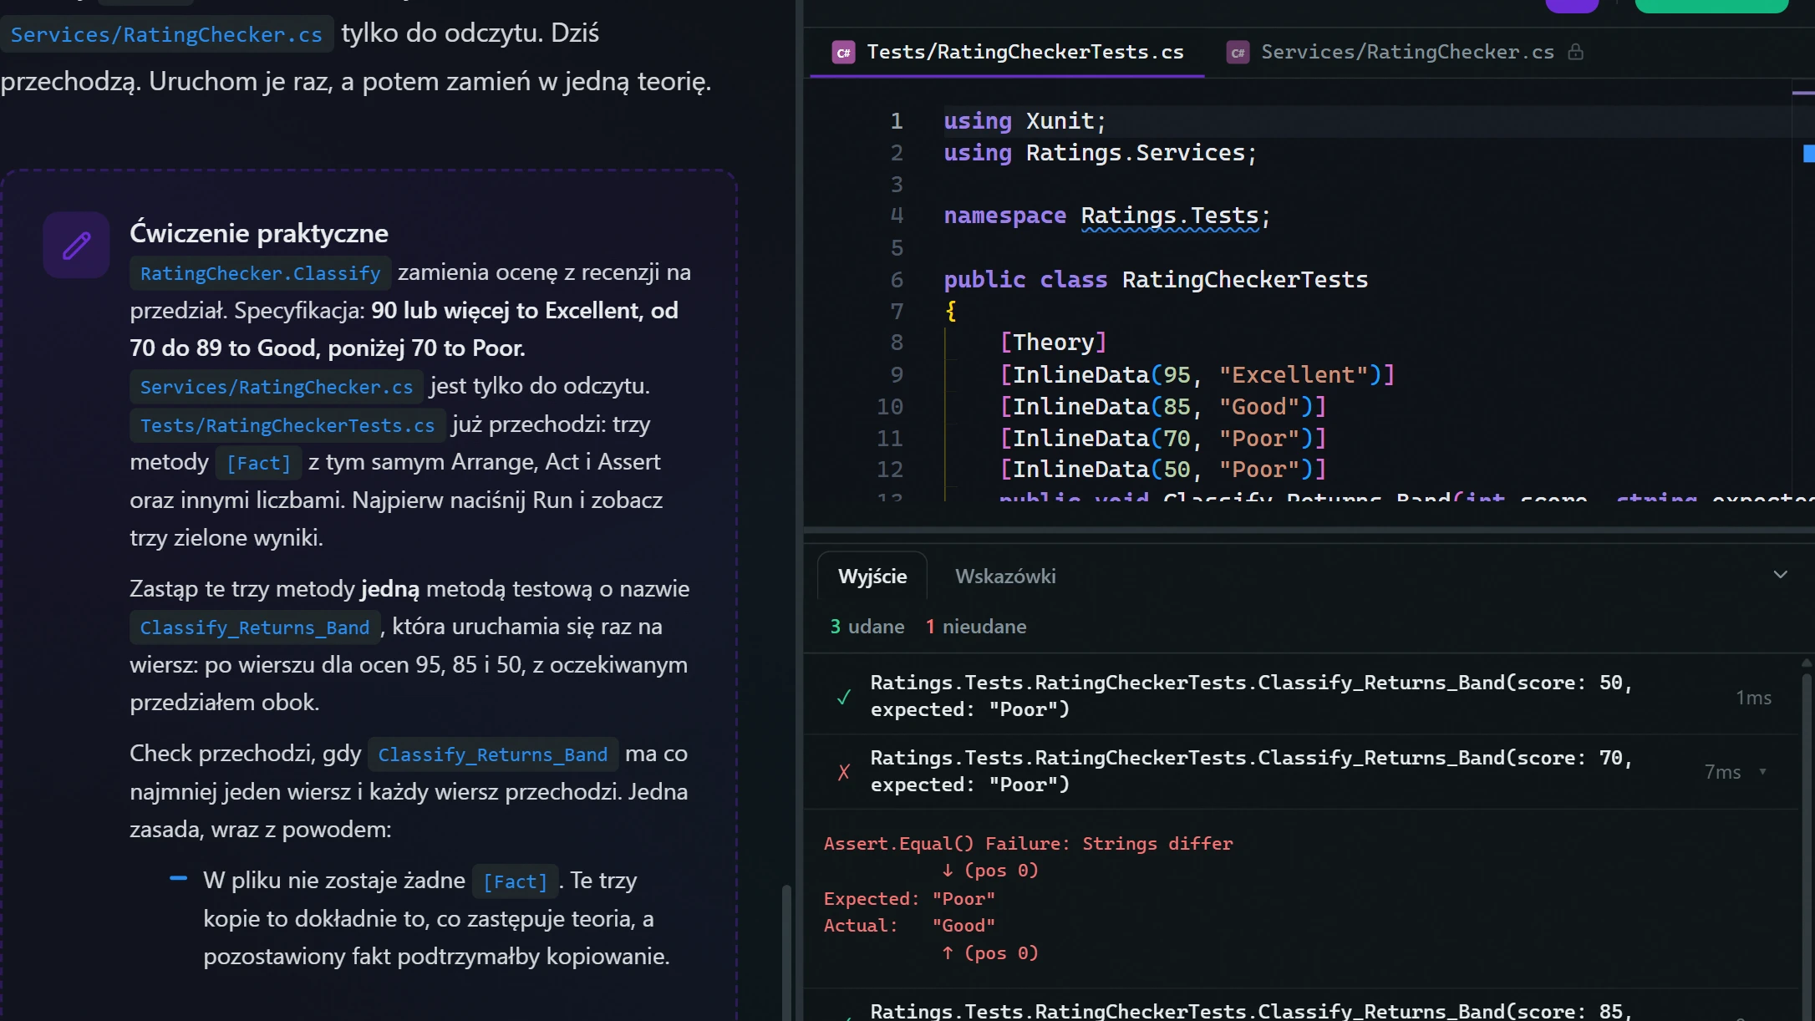Click the failed score 70 test row
Image resolution: width=1815 pixels, height=1021 pixels.
pyautogui.click(x=1301, y=772)
